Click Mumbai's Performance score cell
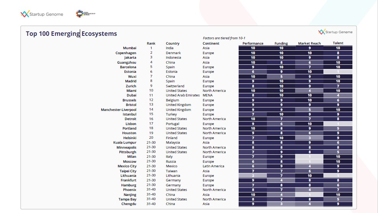 point(253,48)
